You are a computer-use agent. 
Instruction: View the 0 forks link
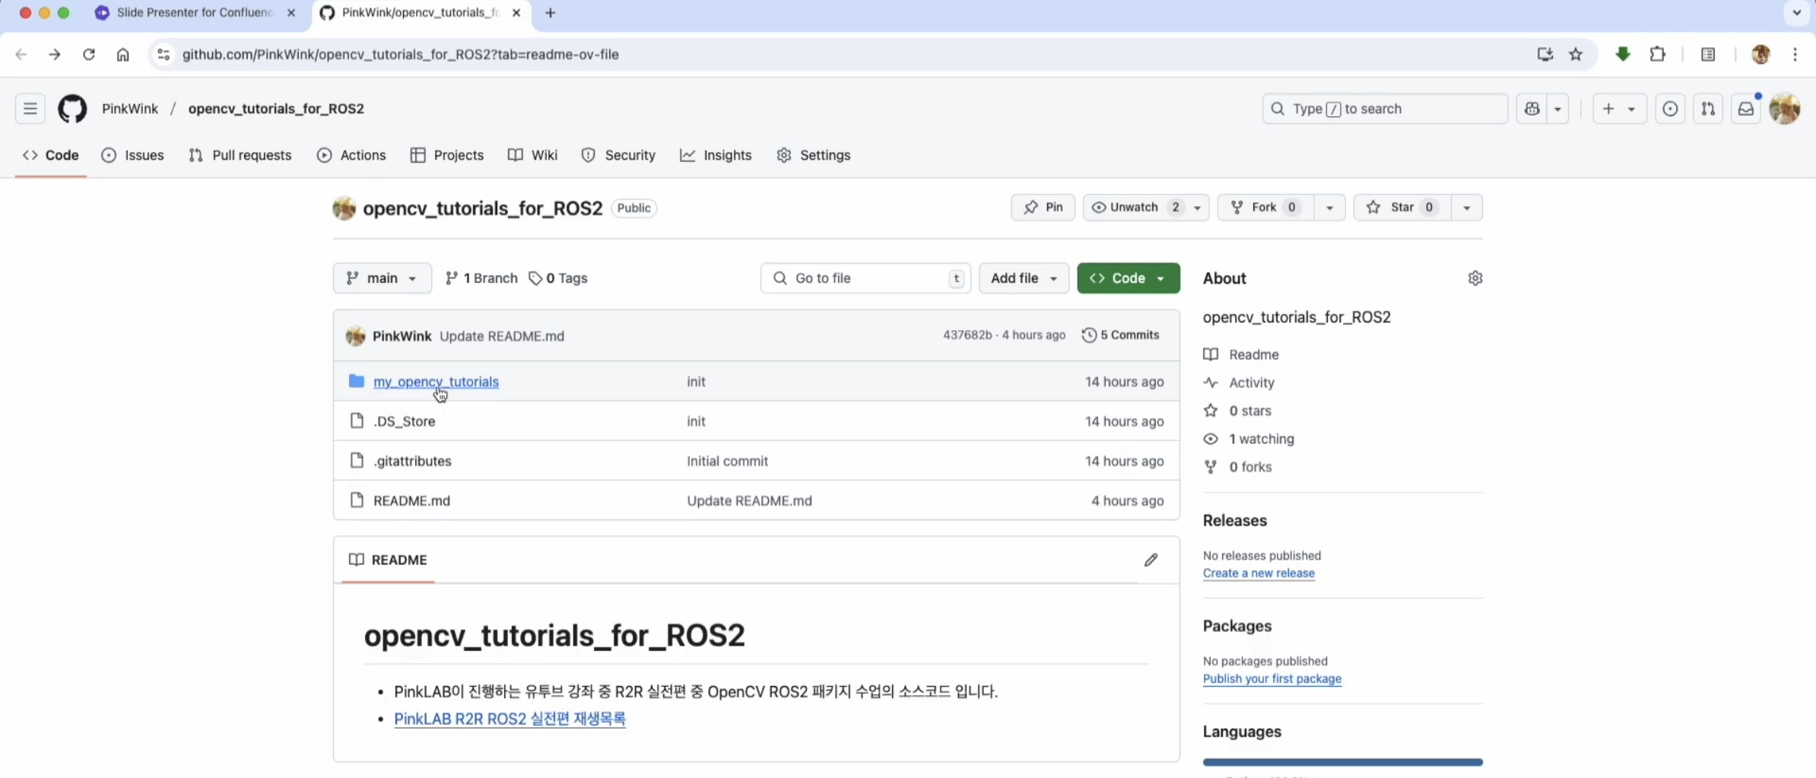point(1238,467)
